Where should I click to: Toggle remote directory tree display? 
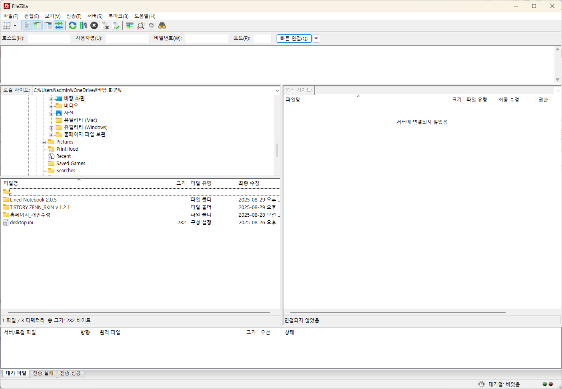click(x=48, y=26)
